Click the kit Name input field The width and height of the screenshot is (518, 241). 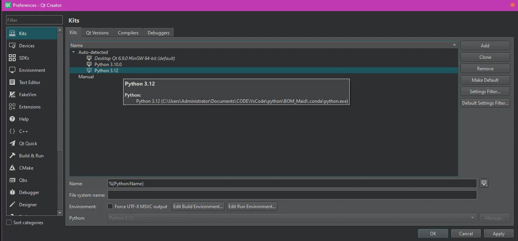292,183
